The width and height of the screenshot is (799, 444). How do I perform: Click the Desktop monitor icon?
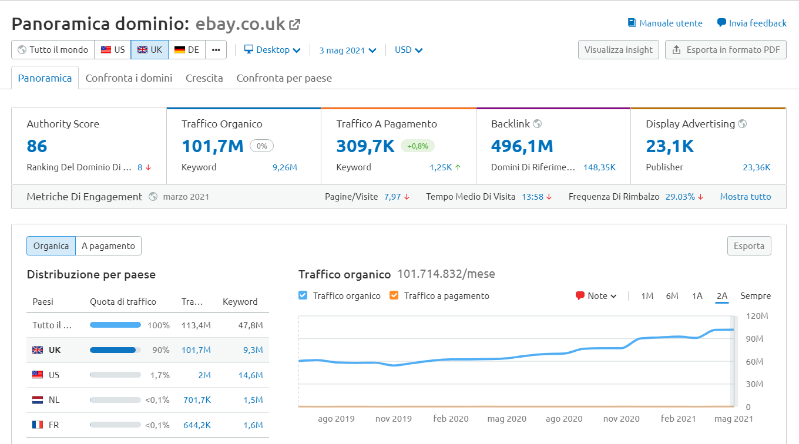[249, 49]
